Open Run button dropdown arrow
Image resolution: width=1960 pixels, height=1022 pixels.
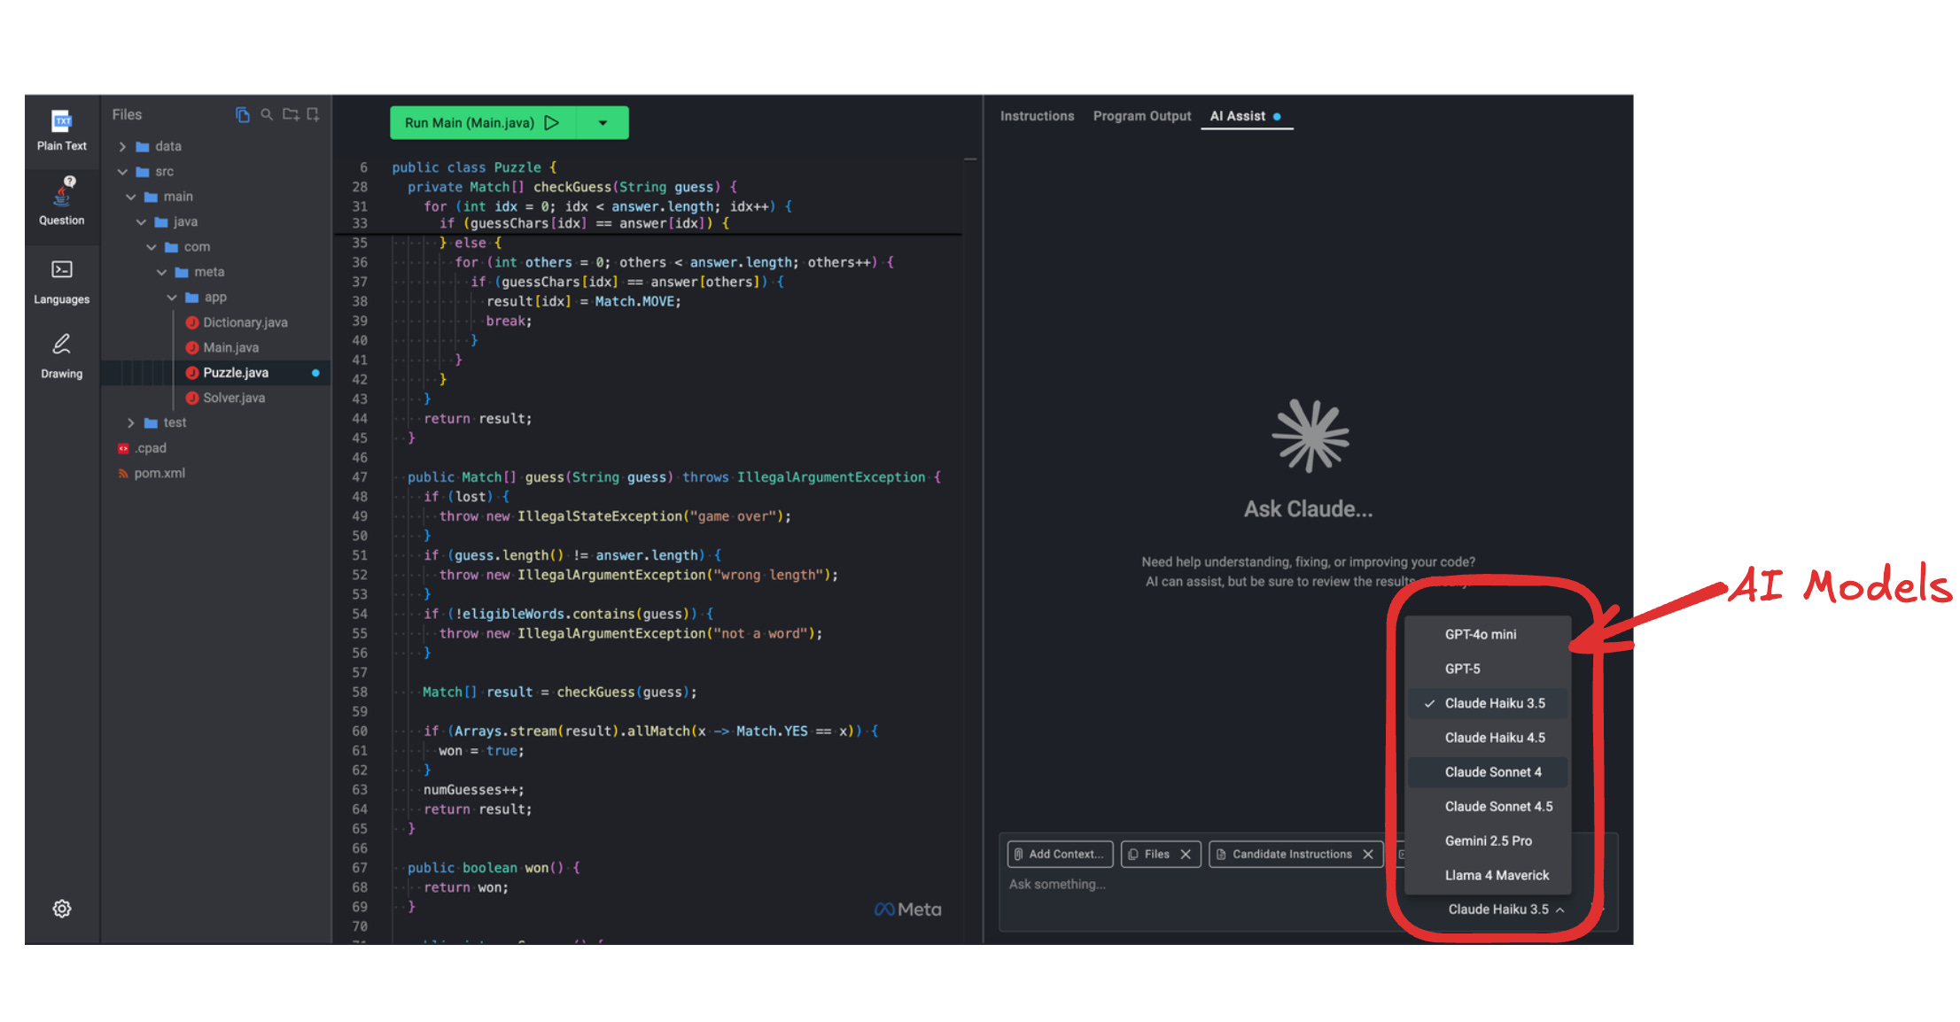point(603,123)
